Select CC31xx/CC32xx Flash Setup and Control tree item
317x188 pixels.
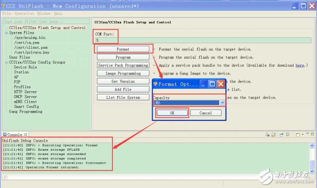47,28
